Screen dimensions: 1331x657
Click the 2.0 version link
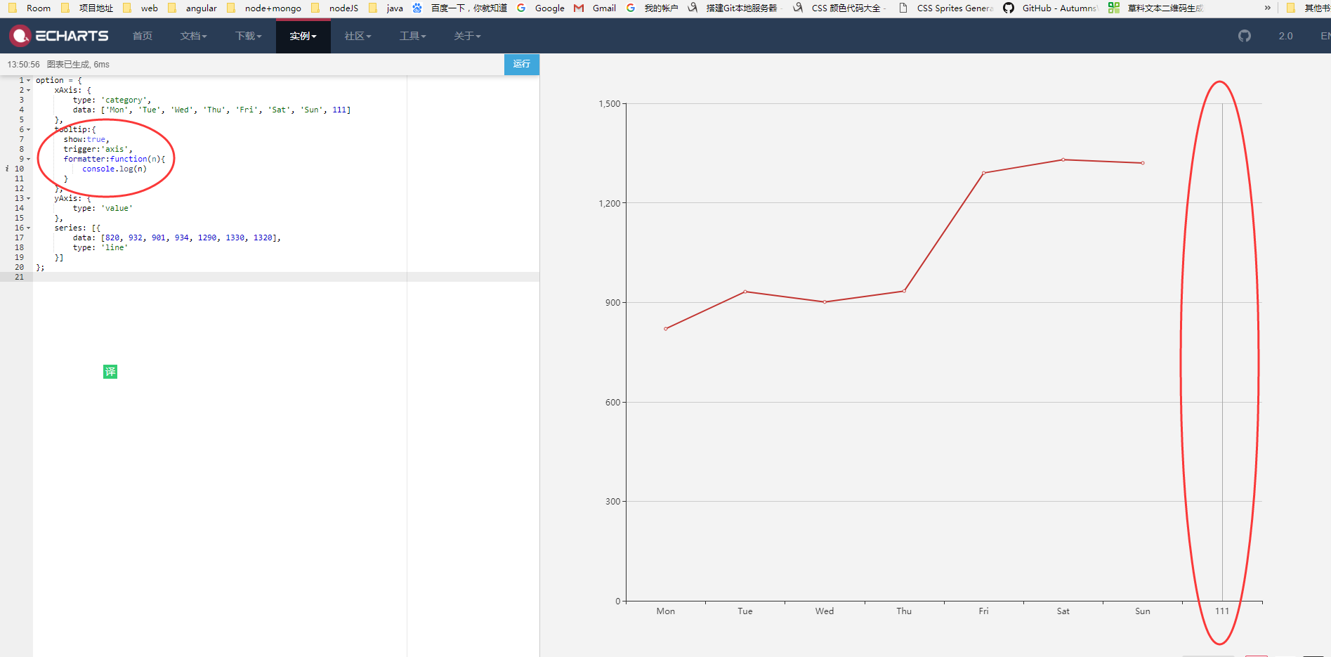1285,35
